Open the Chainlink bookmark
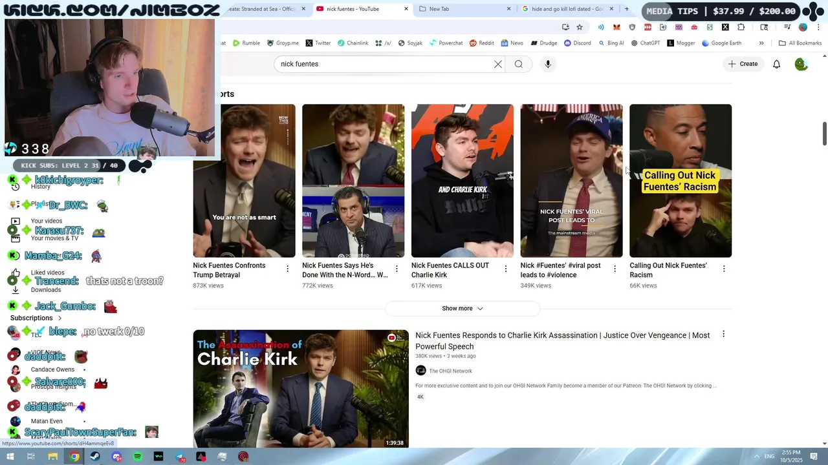Screen dimensions: 828x465 [353, 43]
